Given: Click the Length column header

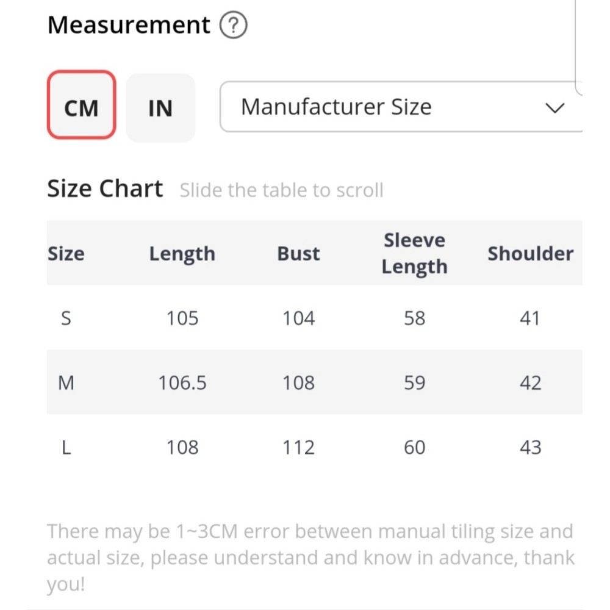Looking at the screenshot, I should pyautogui.click(x=182, y=254).
